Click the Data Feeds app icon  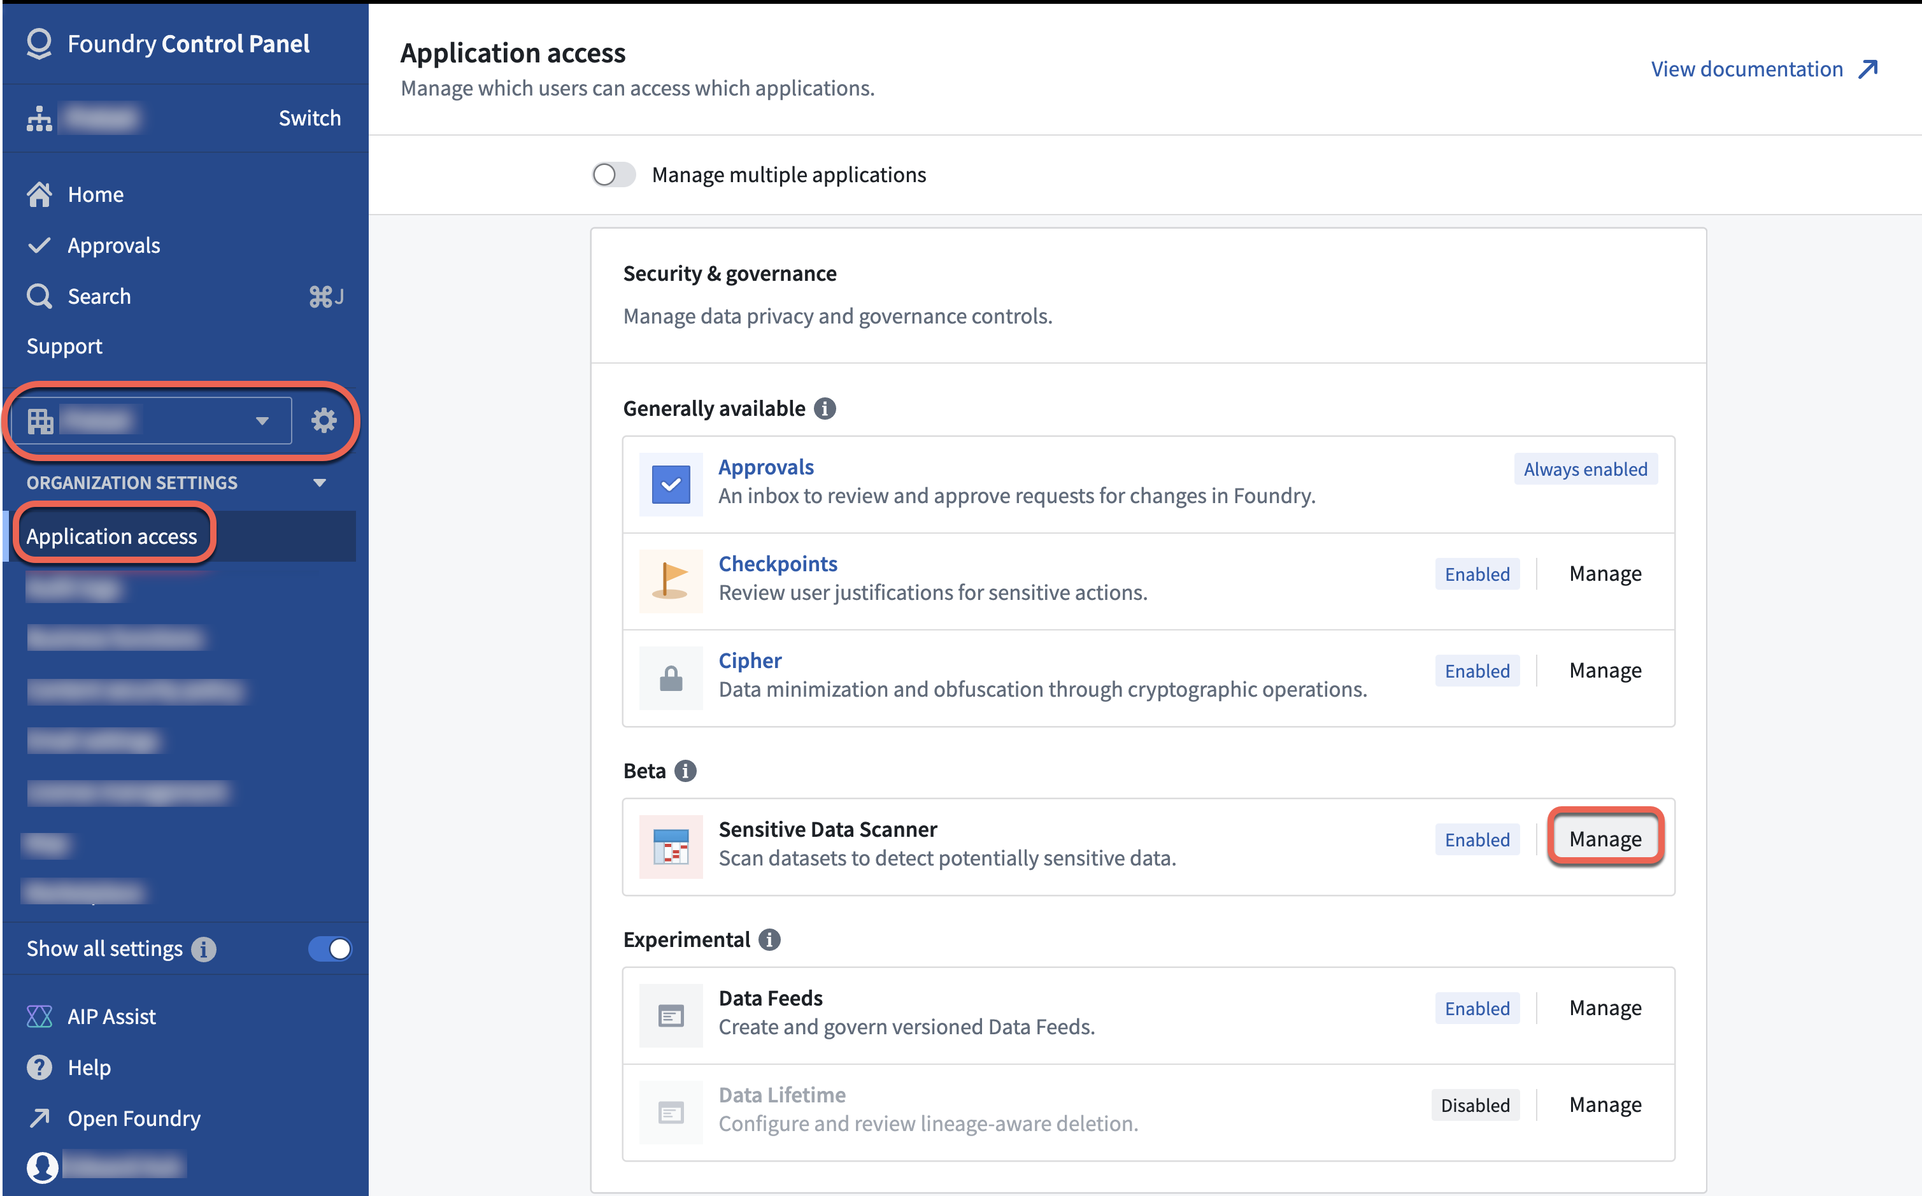tap(671, 1016)
